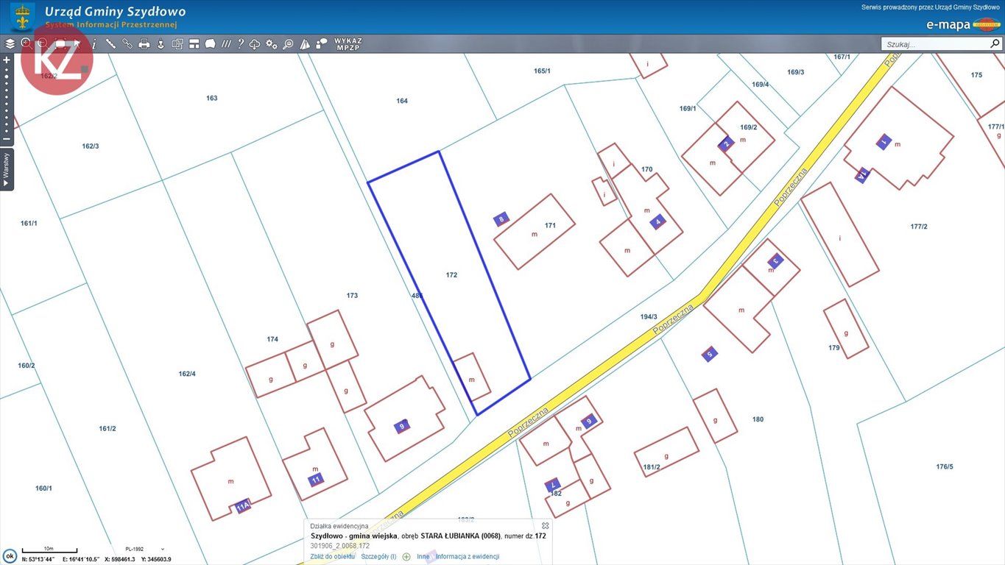Activate the arrow pointer selection tool
The height and width of the screenshot is (565, 1005).
[77, 44]
